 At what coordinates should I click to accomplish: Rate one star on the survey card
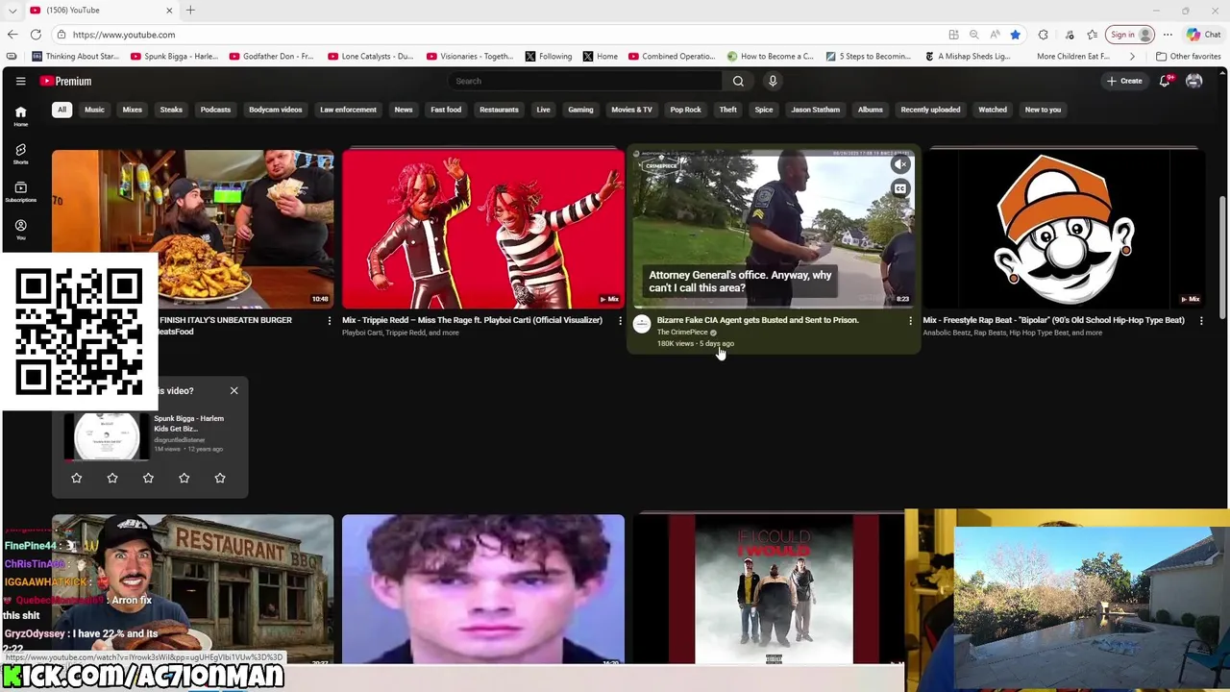(77, 478)
